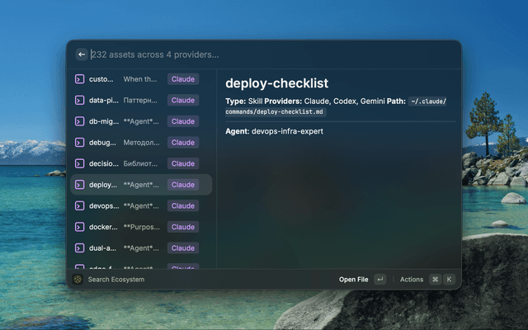Select the deploy... terminal icon
The width and height of the screenshot is (528, 330).
coord(79,185)
